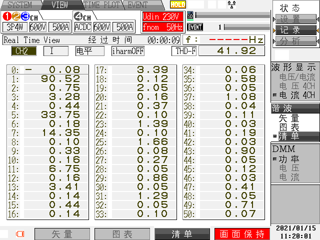Open 500A range for channels 1-3
This screenshot has width=320, height=240.
pos(60,27)
